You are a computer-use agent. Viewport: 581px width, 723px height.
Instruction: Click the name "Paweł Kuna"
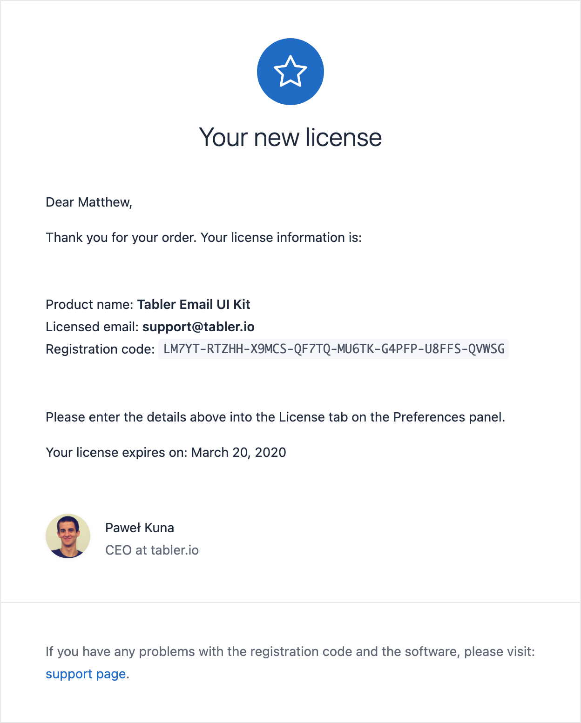click(140, 528)
